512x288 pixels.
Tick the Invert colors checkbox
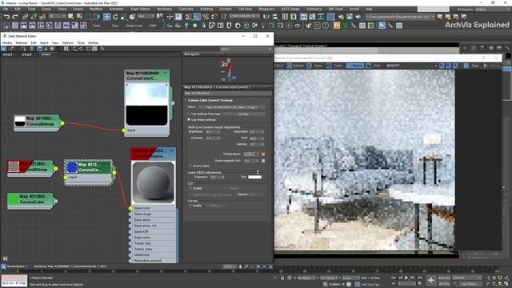190,166
